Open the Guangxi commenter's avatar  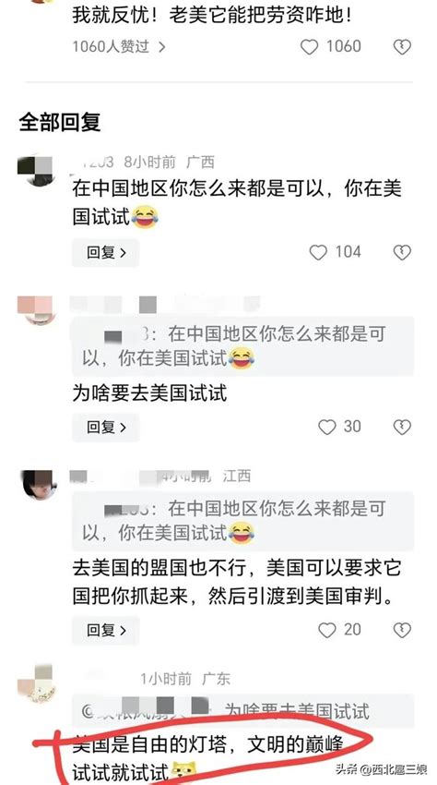click(36, 171)
